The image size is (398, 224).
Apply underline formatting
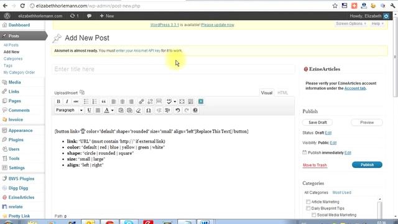tap(89, 110)
